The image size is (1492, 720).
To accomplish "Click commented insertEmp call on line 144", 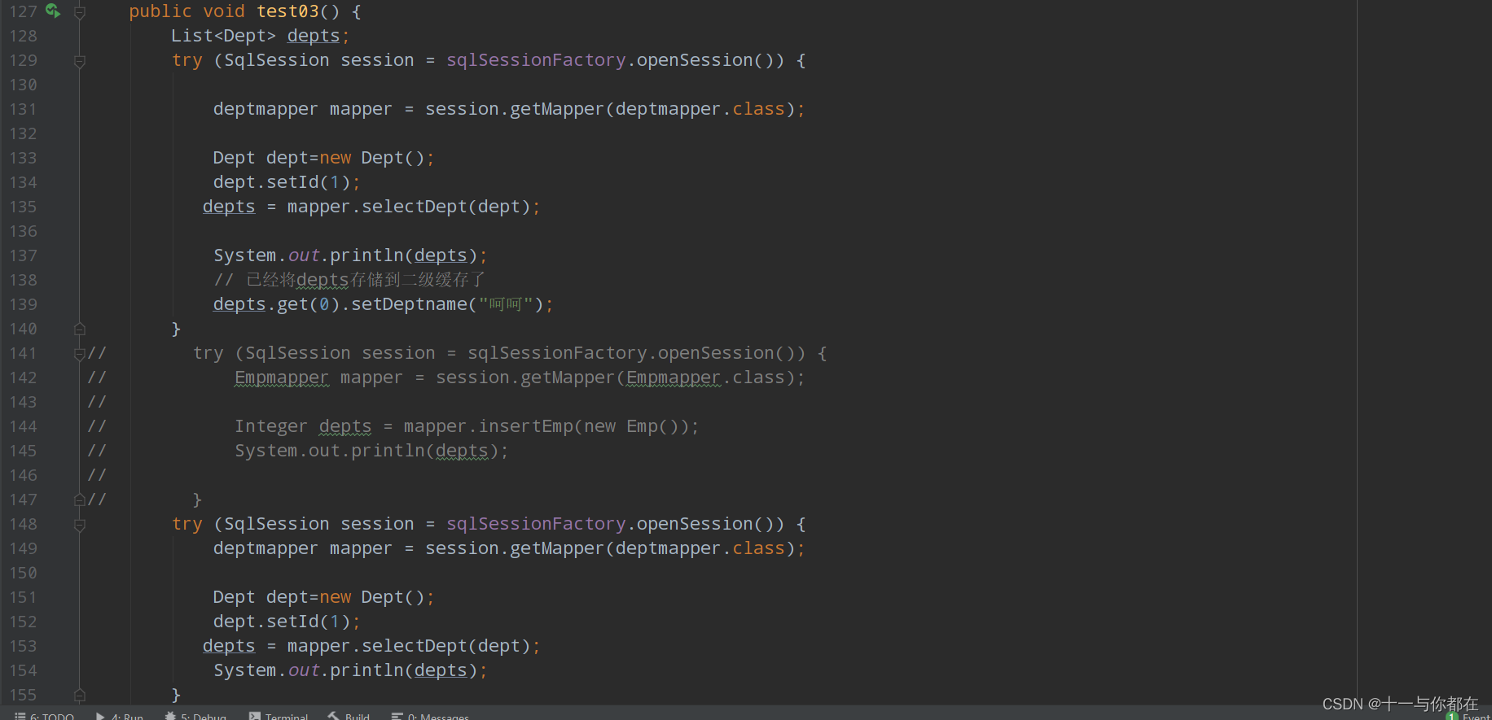I will click(x=525, y=426).
